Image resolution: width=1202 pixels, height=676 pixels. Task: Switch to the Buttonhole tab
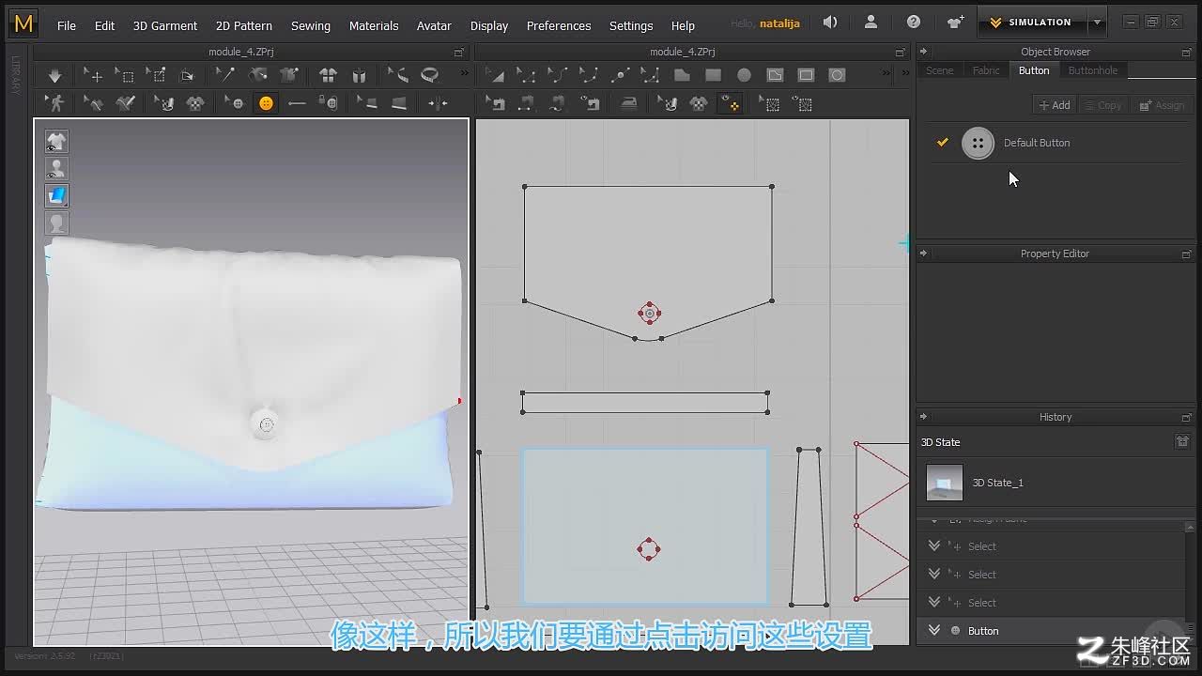[x=1093, y=70]
